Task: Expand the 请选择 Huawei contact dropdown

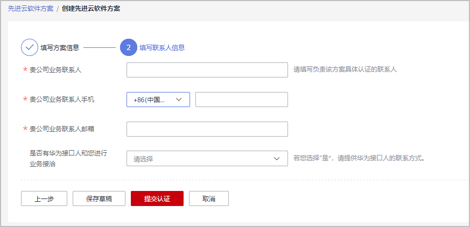Action: click(x=207, y=159)
